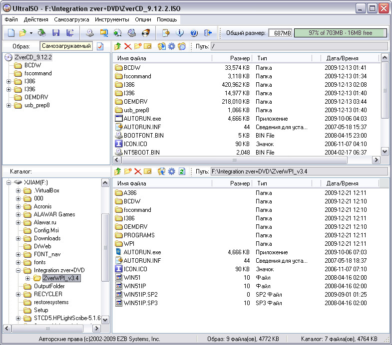
Task: Open the Файл menu
Action: 11,19
